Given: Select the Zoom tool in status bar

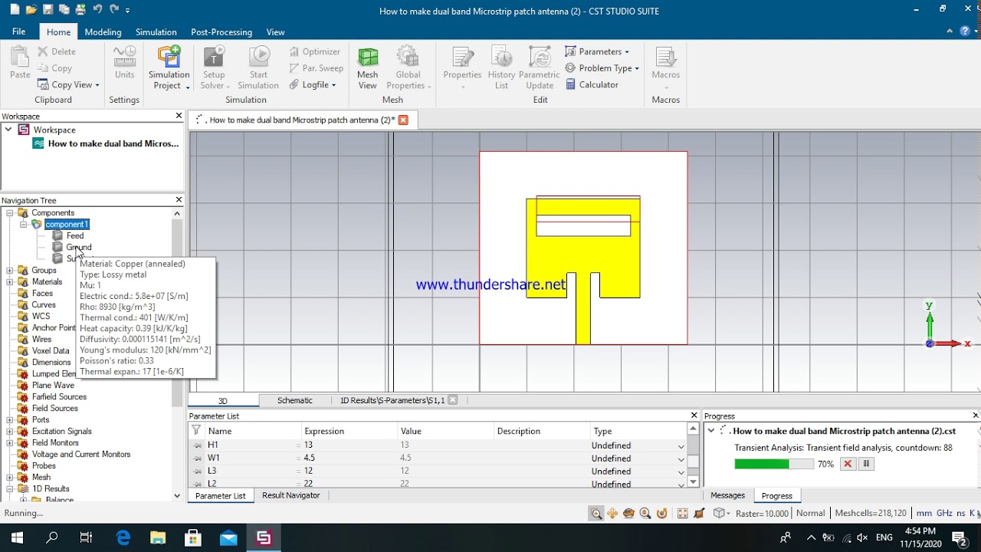Looking at the screenshot, I should [x=595, y=514].
